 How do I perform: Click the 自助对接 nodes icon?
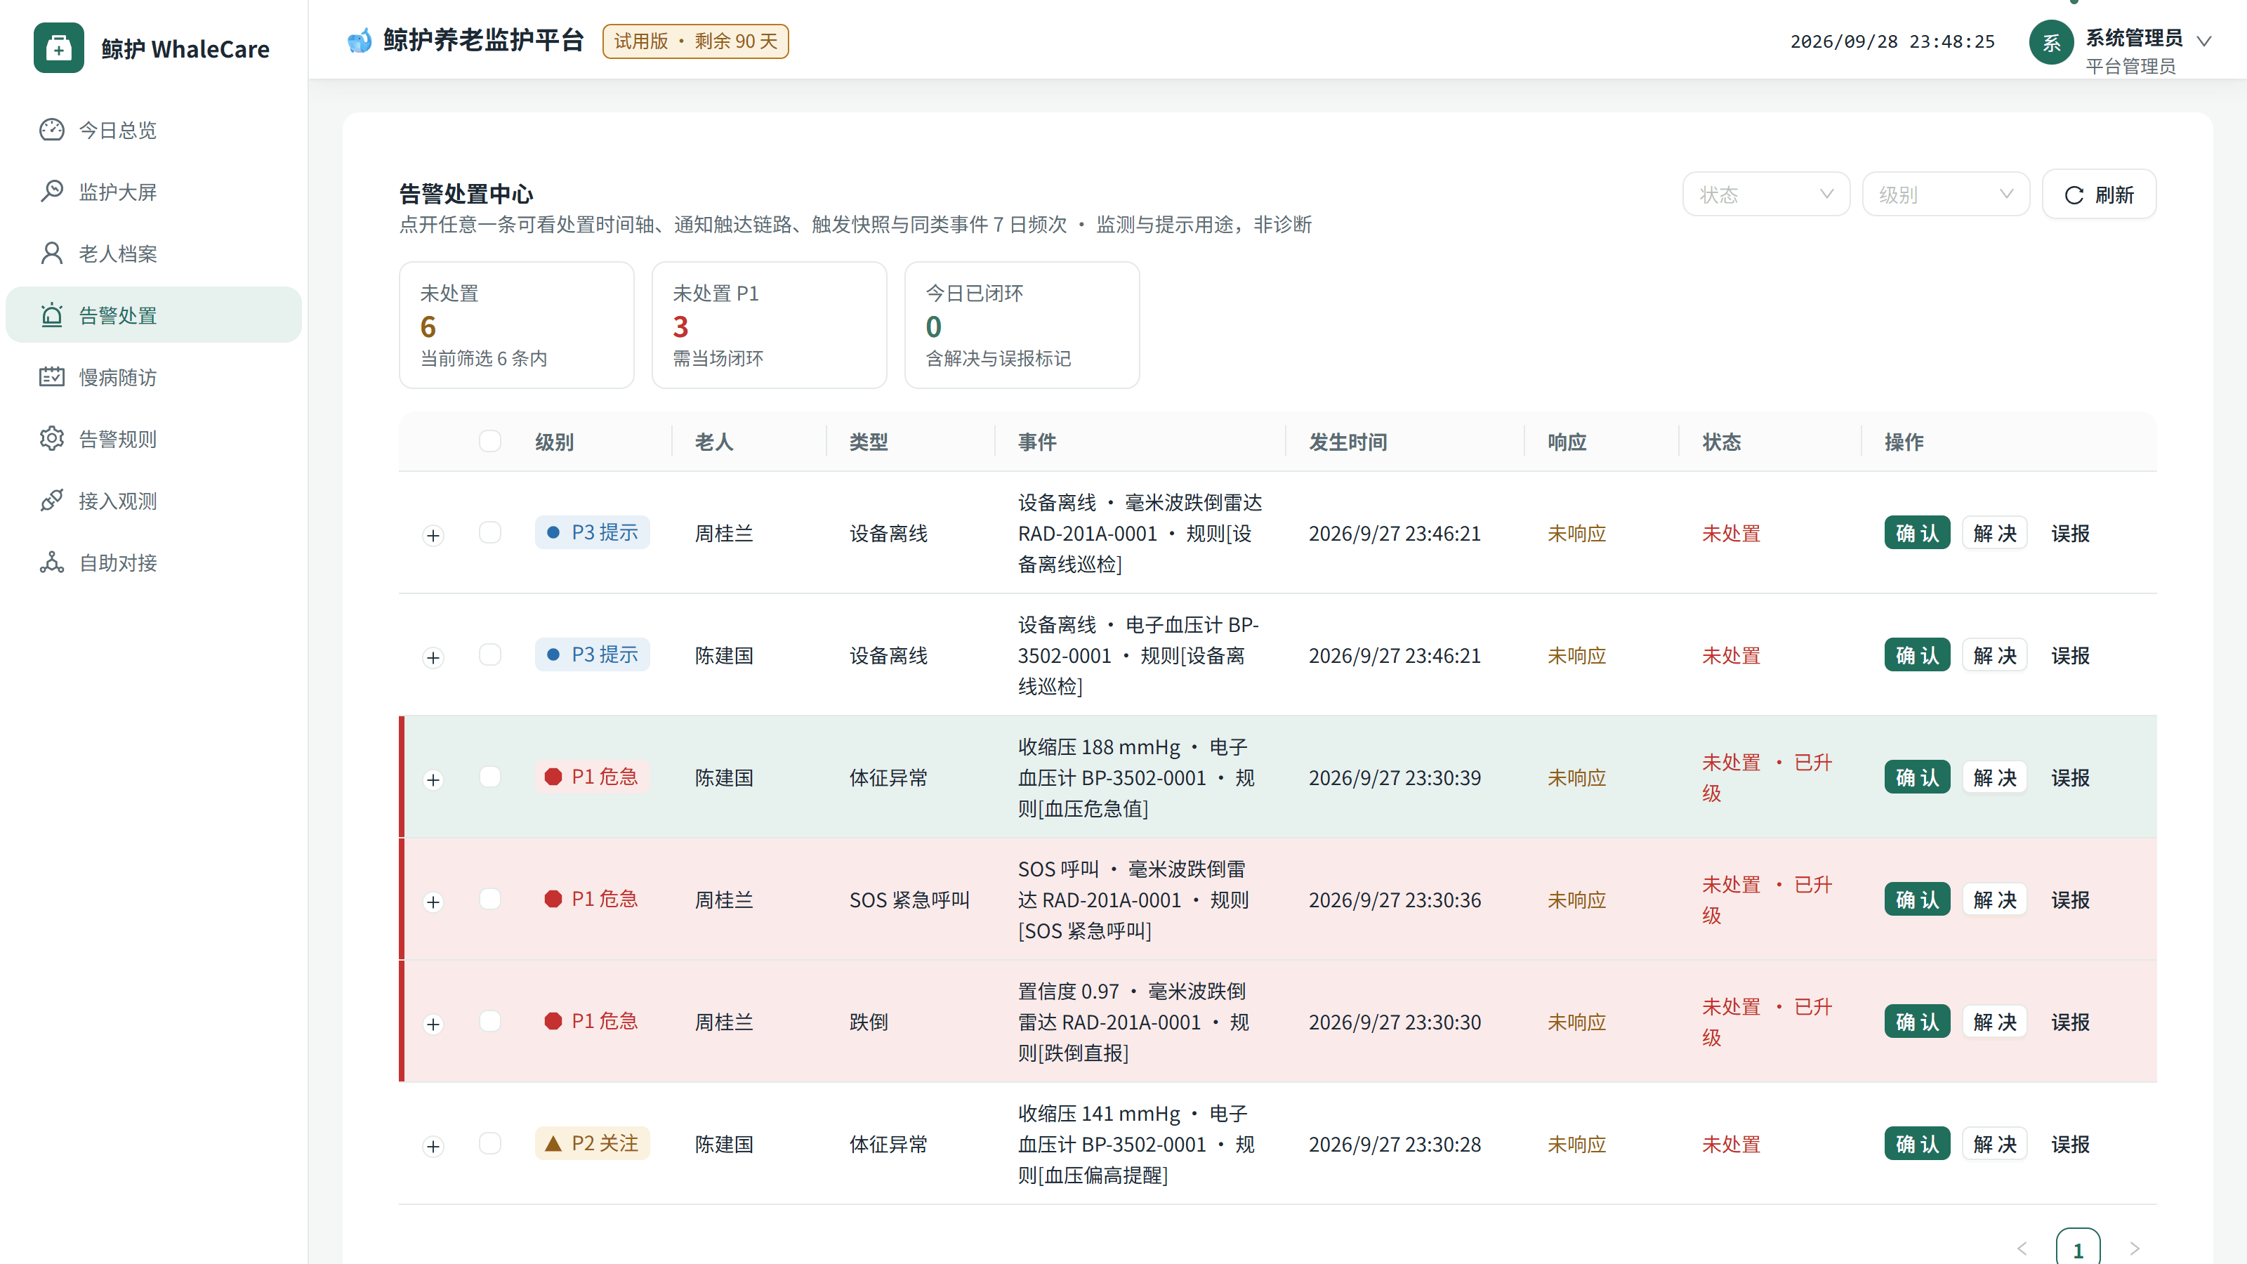[51, 562]
